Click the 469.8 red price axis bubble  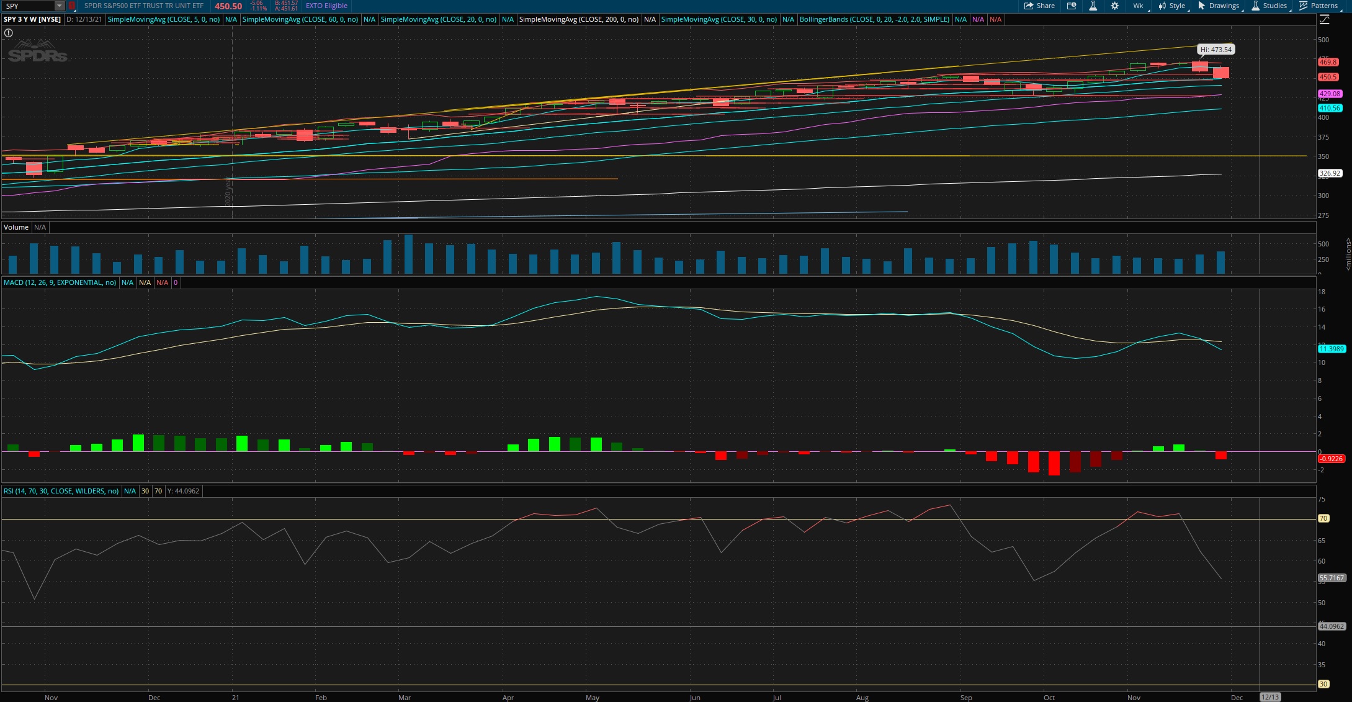[x=1328, y=62]
